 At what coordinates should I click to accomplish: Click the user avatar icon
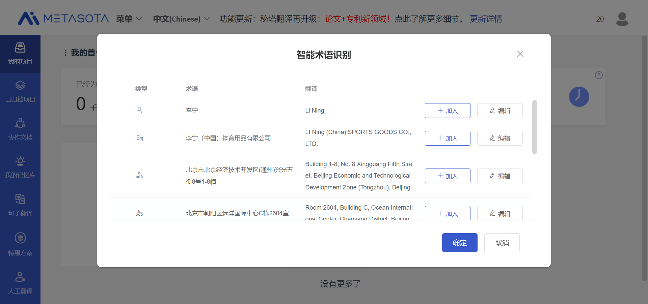point(622,19)
